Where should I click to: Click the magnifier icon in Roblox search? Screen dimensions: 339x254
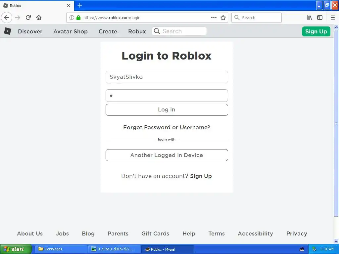(157, 31)
